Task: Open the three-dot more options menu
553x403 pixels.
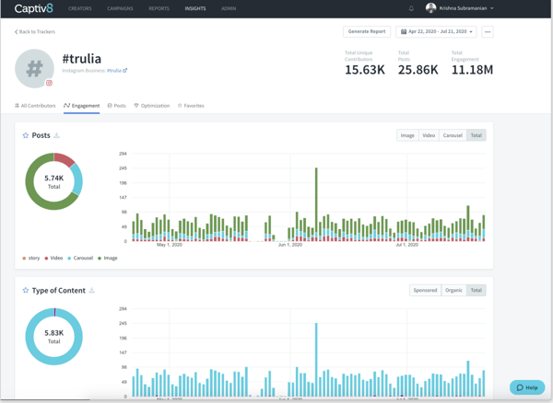Action: tap(488, 31)
